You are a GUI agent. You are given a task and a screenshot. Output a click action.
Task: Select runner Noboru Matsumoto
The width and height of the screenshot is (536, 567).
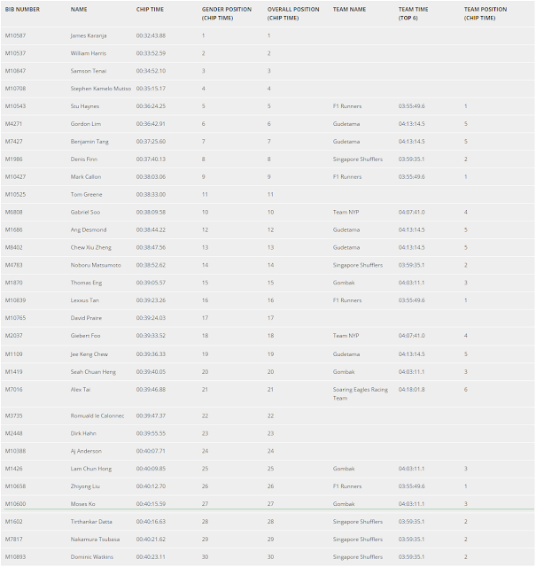pyautogui.click(x=96, y=266)
